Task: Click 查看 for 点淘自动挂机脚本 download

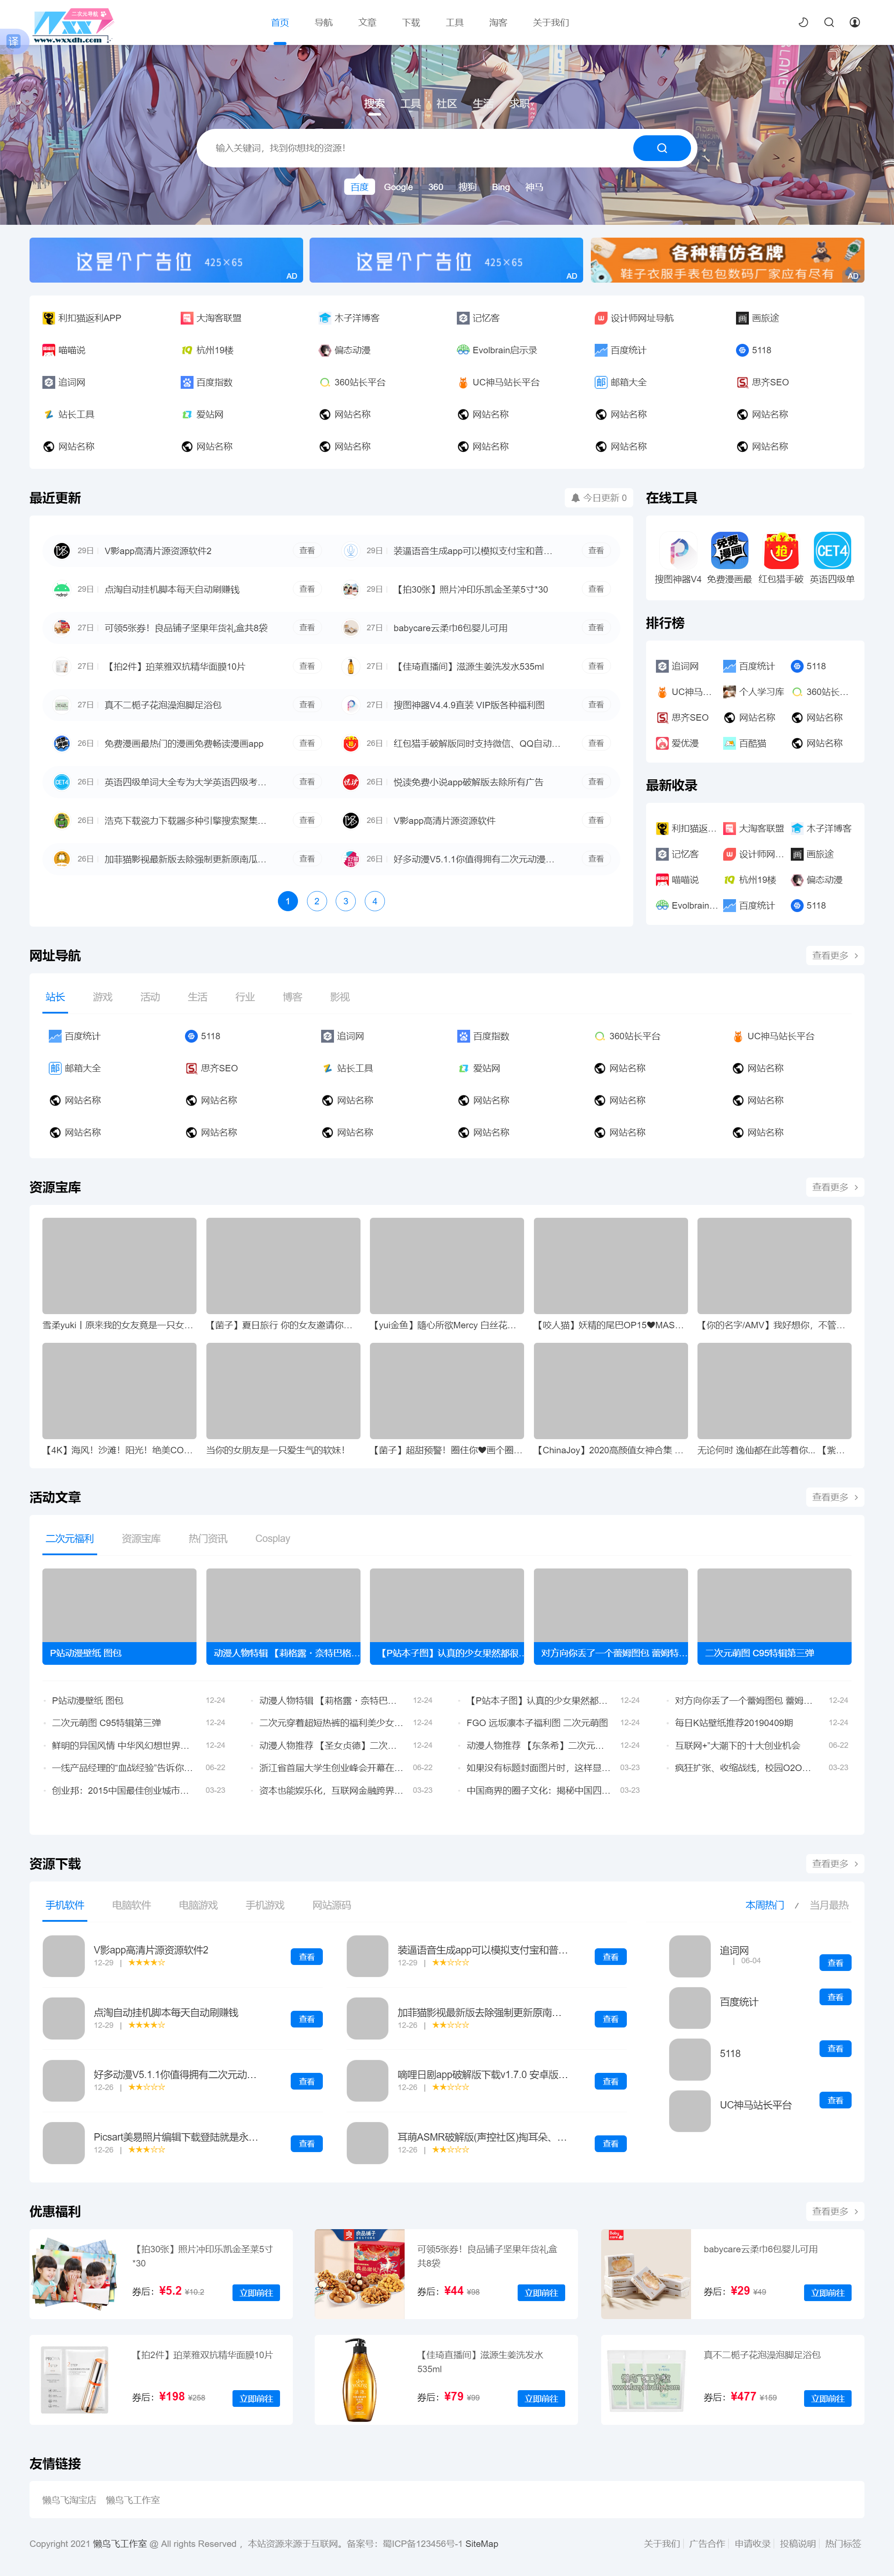Action: click(x=307, y=2019)
